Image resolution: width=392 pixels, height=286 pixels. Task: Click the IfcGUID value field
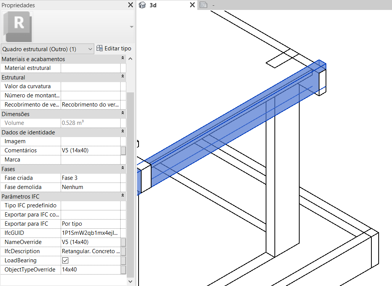90,233
